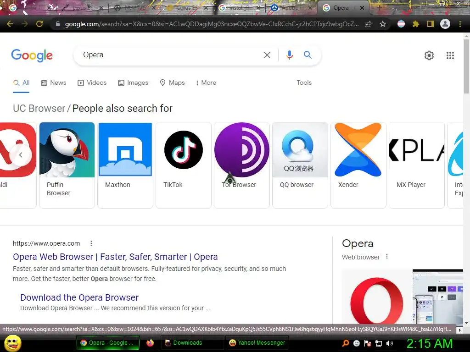The image size is (470, 352).
Task: Click the Google logo
Action: (x=32, y=55)
